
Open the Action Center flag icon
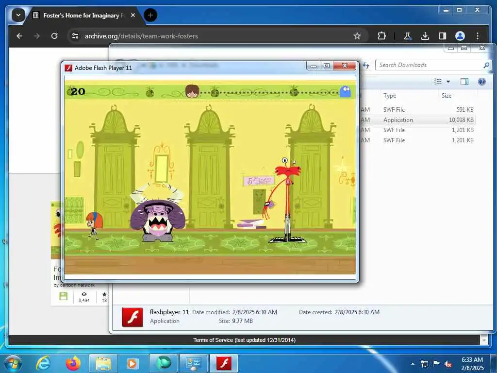[436, 364]
